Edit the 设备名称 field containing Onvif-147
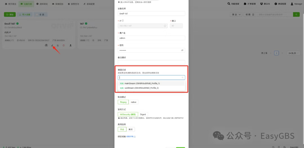The image size is (304, 148). [x=151, y=13]
